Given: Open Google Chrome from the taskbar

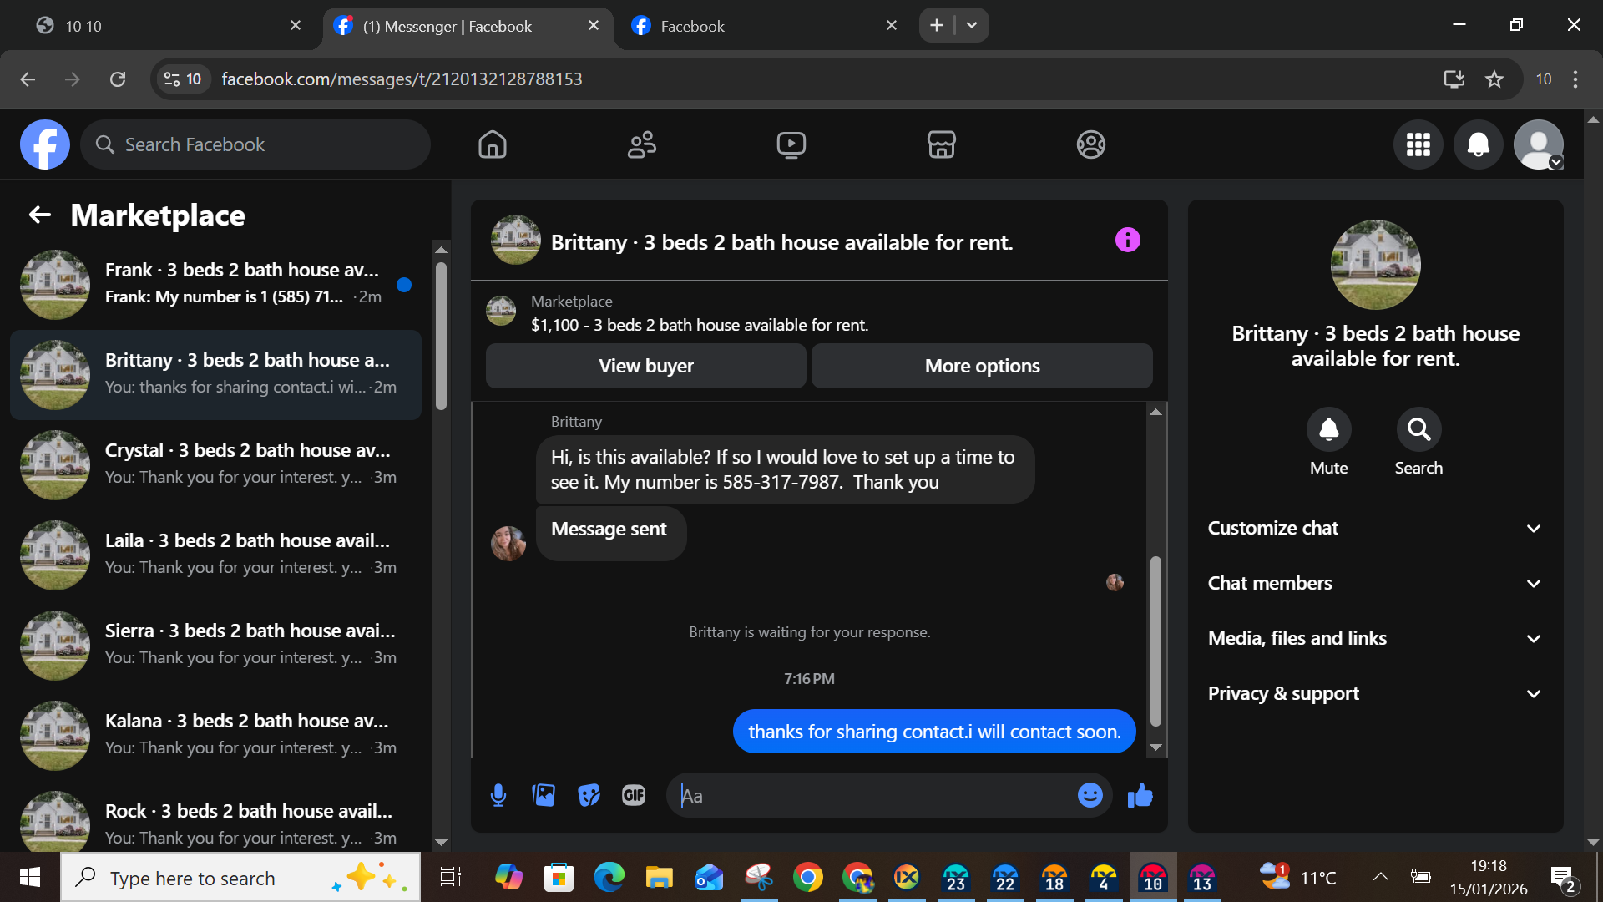Looking at the screenshot, I should click(807, 878).
